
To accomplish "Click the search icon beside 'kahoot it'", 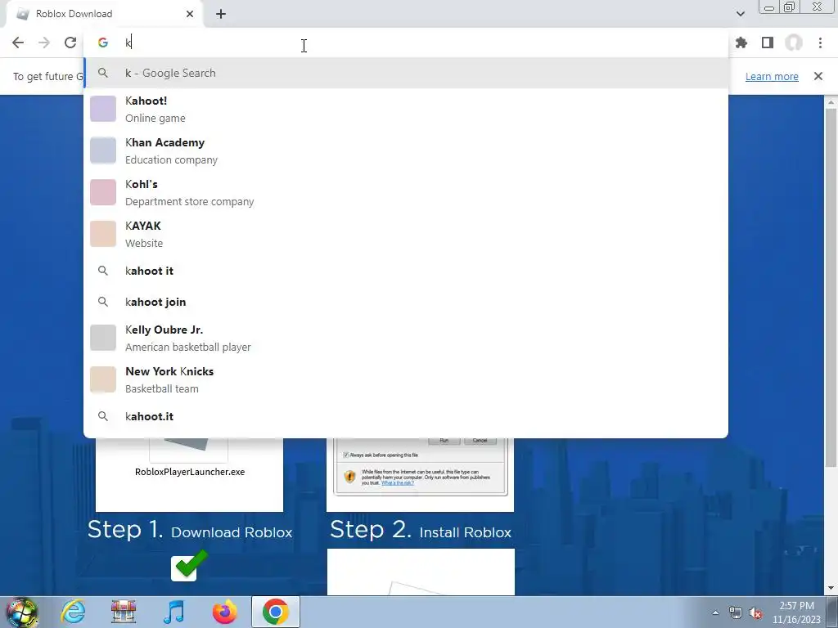I will [x=103, y=271].
